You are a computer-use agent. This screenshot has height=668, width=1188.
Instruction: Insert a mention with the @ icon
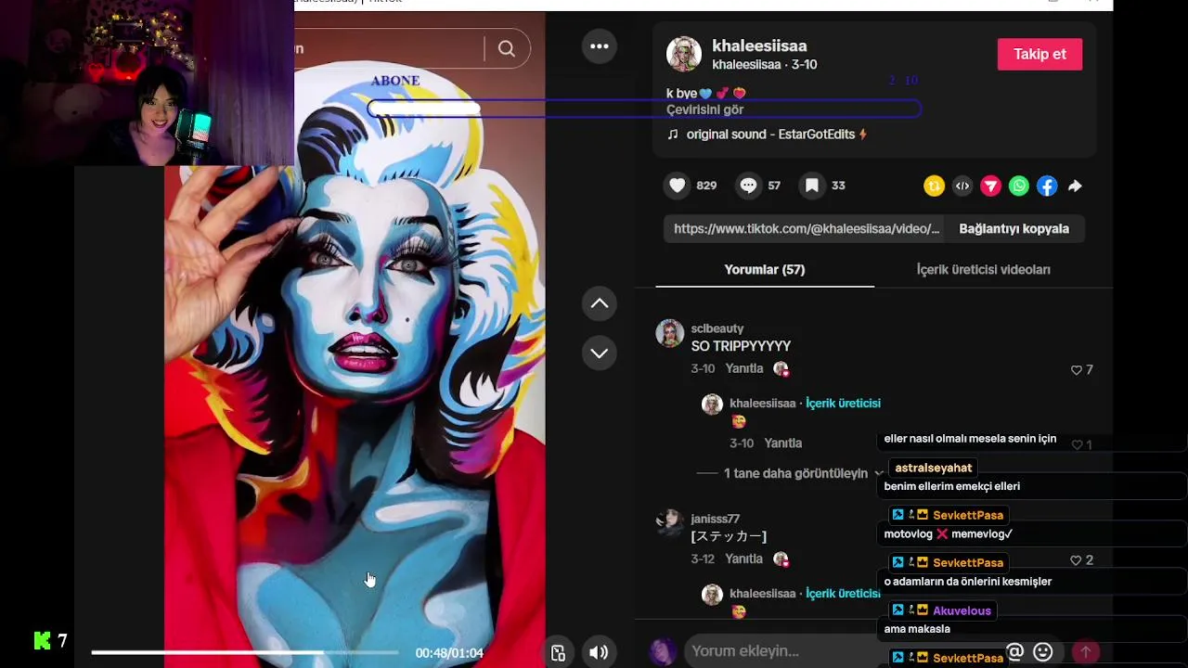click(x=1014, y=652)
